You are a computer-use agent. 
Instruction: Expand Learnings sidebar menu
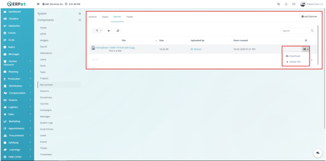point(17,150)
